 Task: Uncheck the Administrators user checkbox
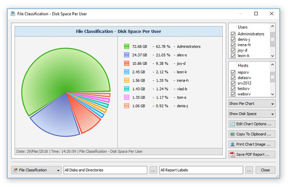(x=233, y=34)
